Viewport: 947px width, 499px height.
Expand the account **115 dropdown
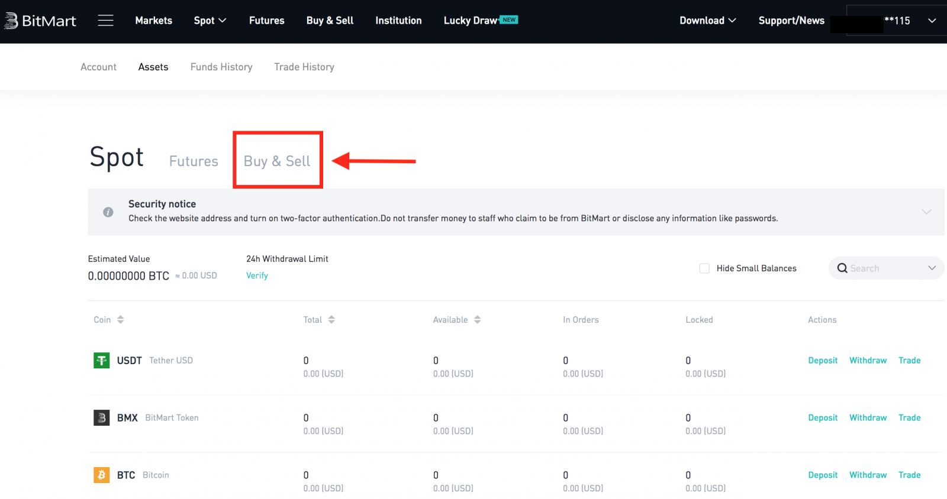pyautogui.click(x=932, y=21)
